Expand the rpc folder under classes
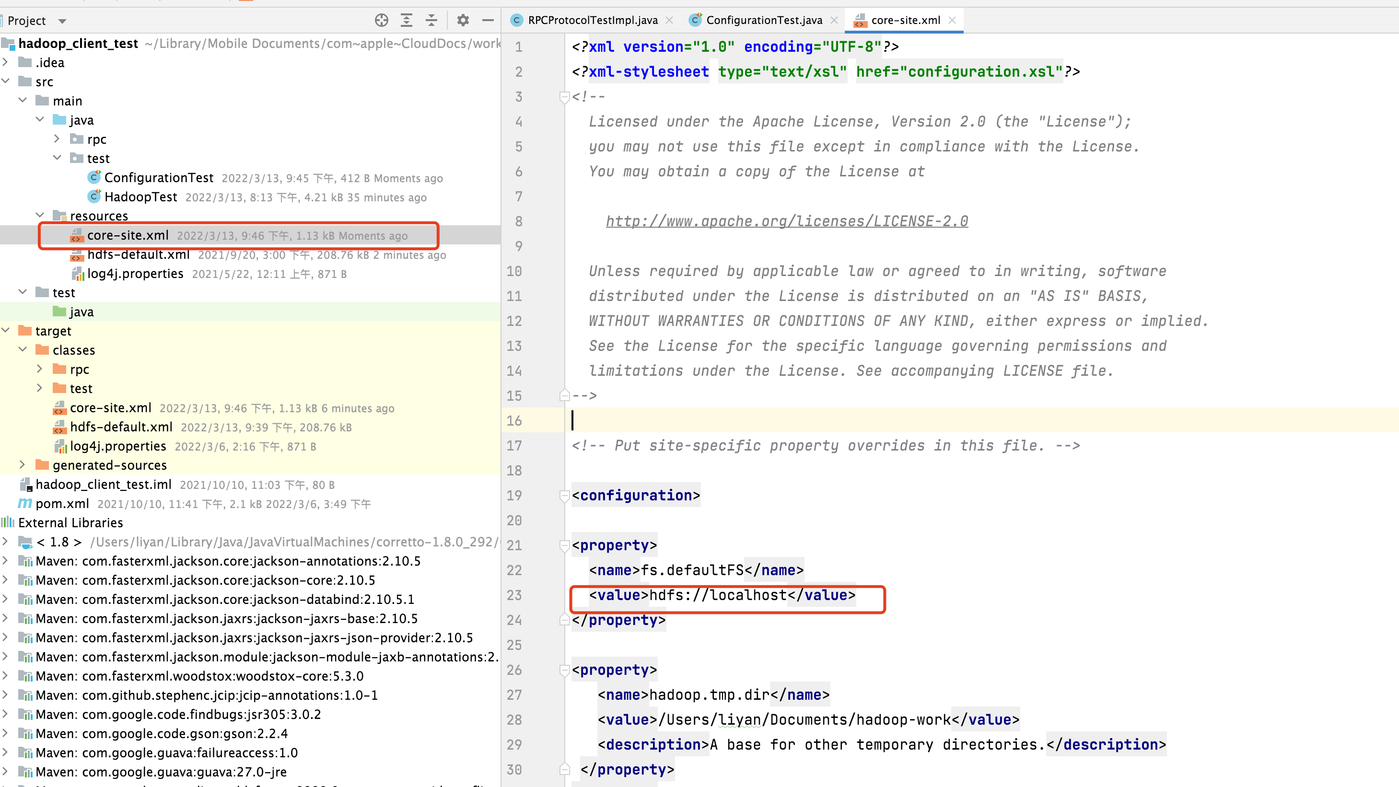The image size is (1399, 787). coord(40,369)
